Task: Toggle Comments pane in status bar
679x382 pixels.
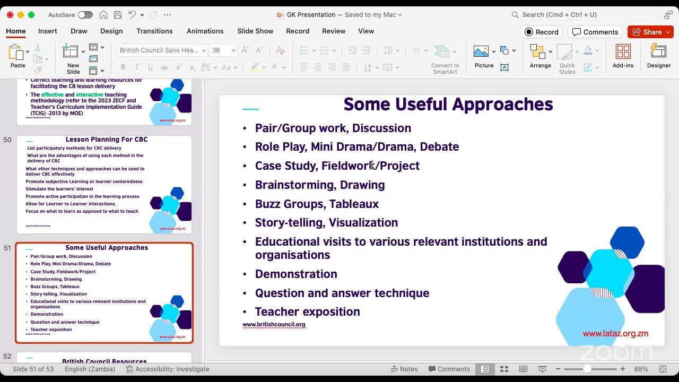Action: coord(448,369)
